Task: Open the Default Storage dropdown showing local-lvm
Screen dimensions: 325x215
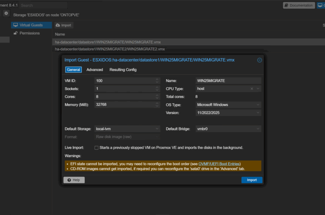Action: pos(127,129)
